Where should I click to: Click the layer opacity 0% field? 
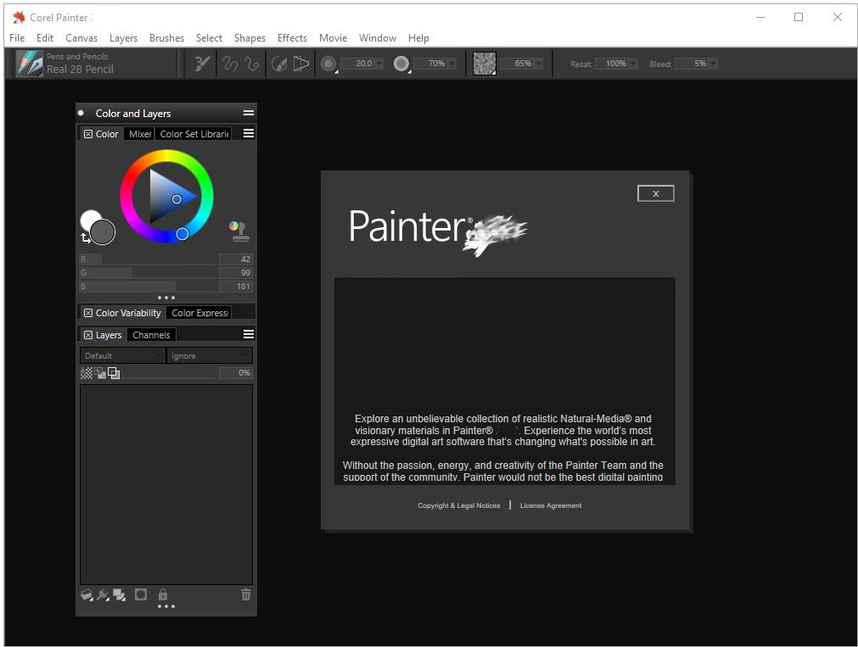coord(236,373)
